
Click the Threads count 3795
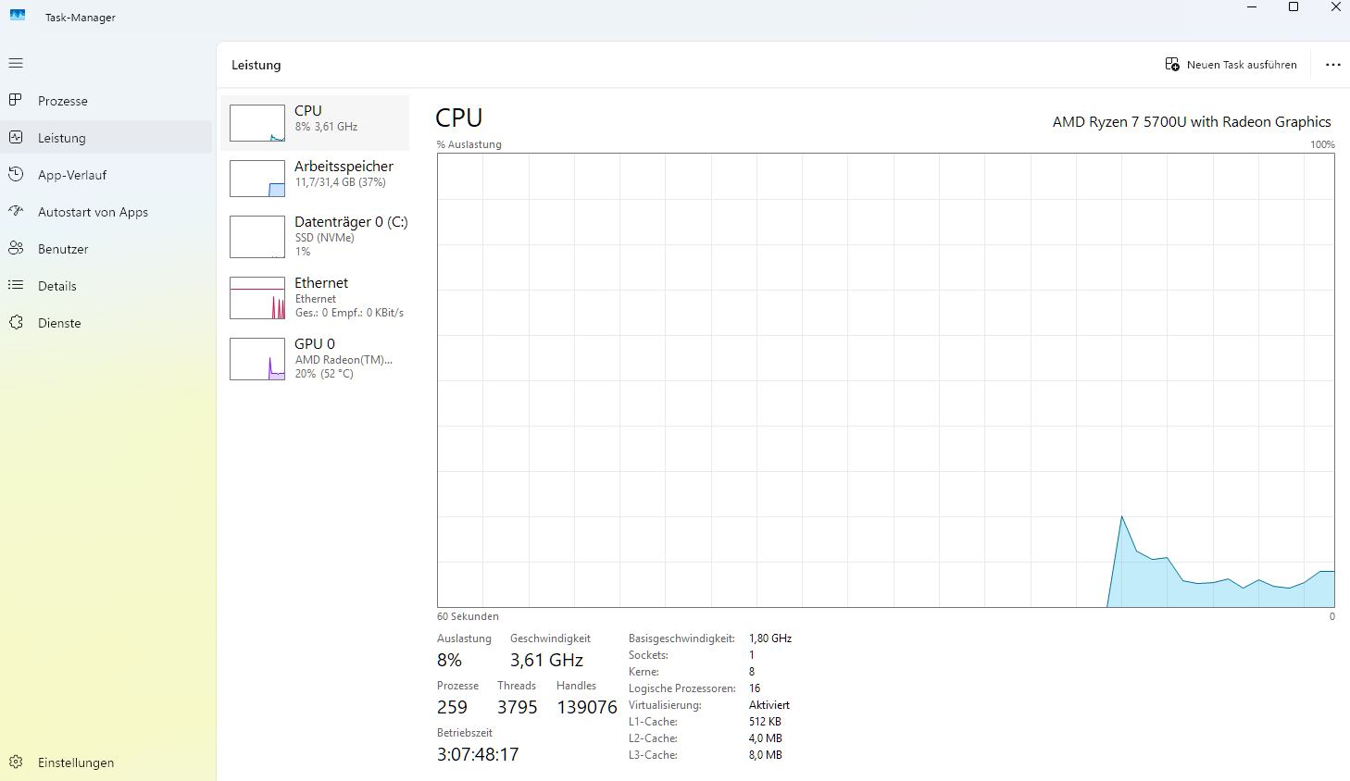(517, 708)
